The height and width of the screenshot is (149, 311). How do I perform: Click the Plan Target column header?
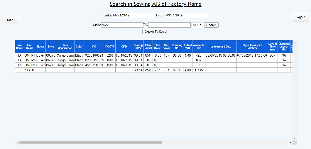point(148,47)
